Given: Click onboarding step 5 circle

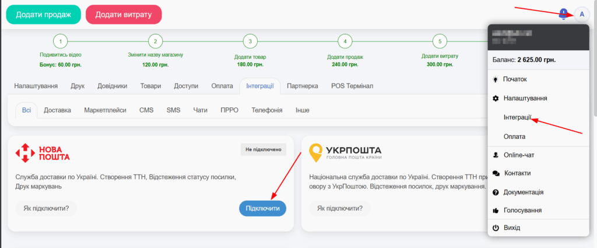Looking at the screenshot, I should 440,41.
